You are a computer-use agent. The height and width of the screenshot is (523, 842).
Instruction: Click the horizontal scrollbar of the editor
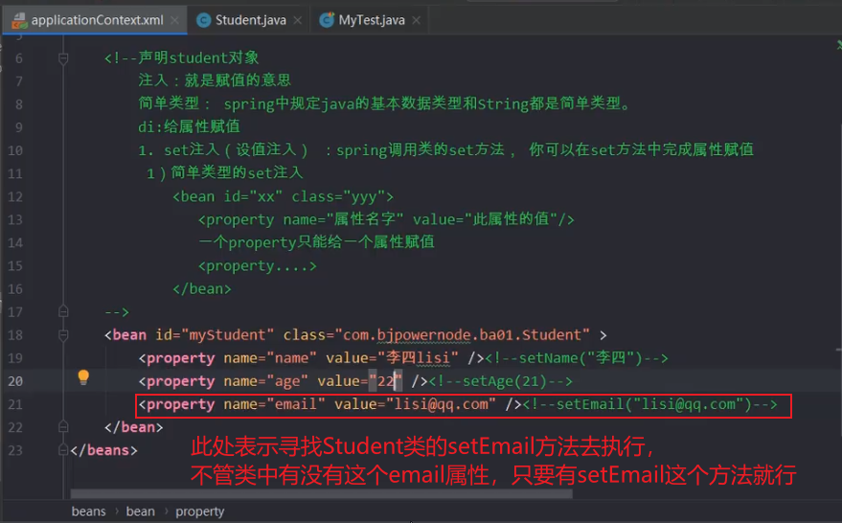click(x=321, y=493)
